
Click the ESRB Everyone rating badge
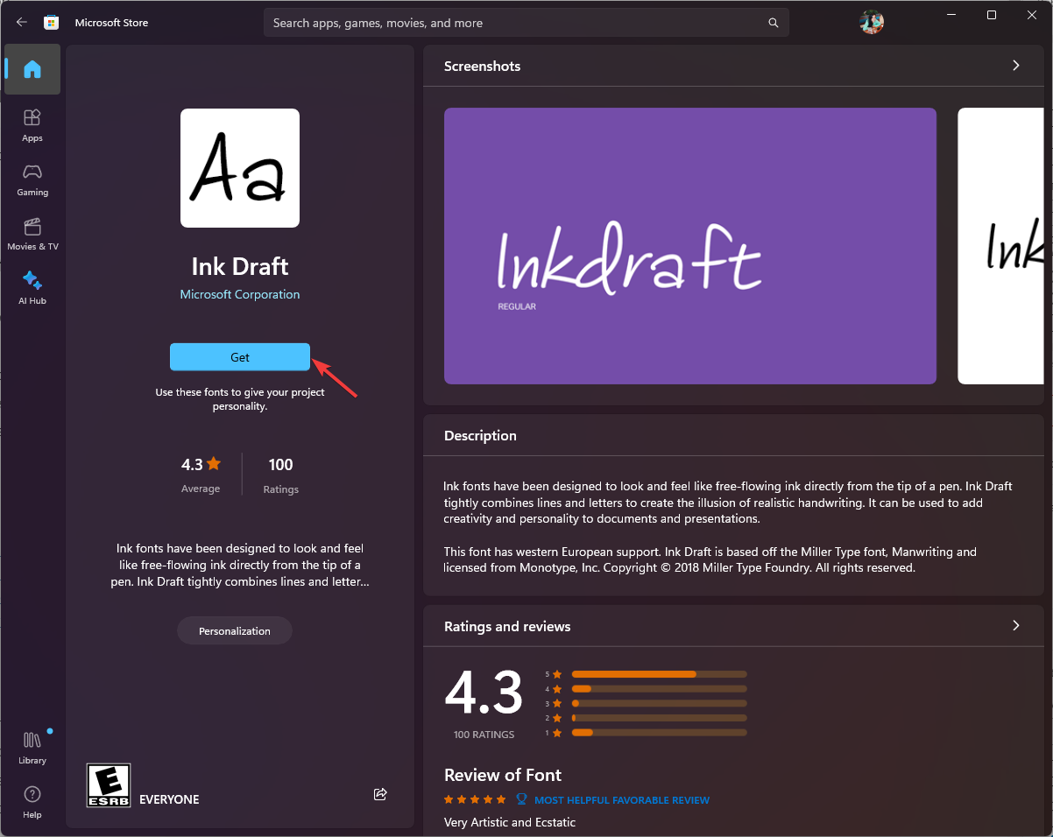(x=109, y=785)
